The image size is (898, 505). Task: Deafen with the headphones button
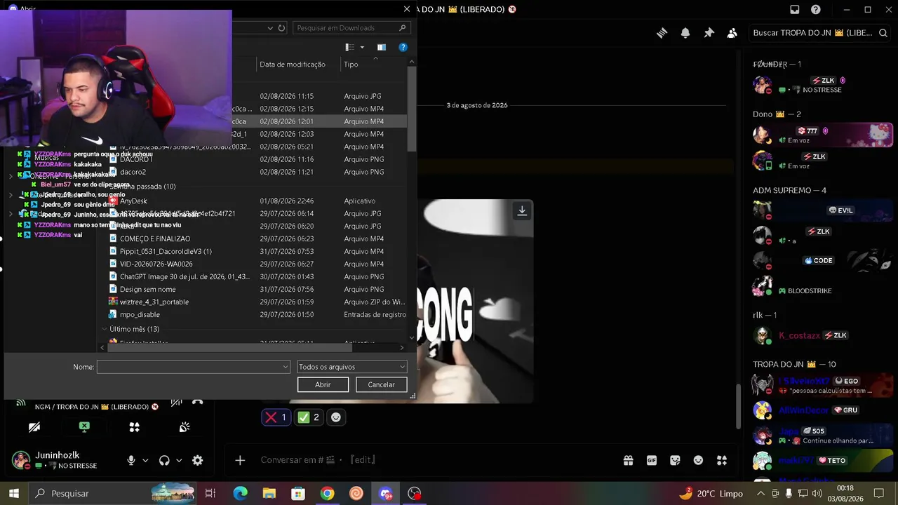click(x=164, y=460)
